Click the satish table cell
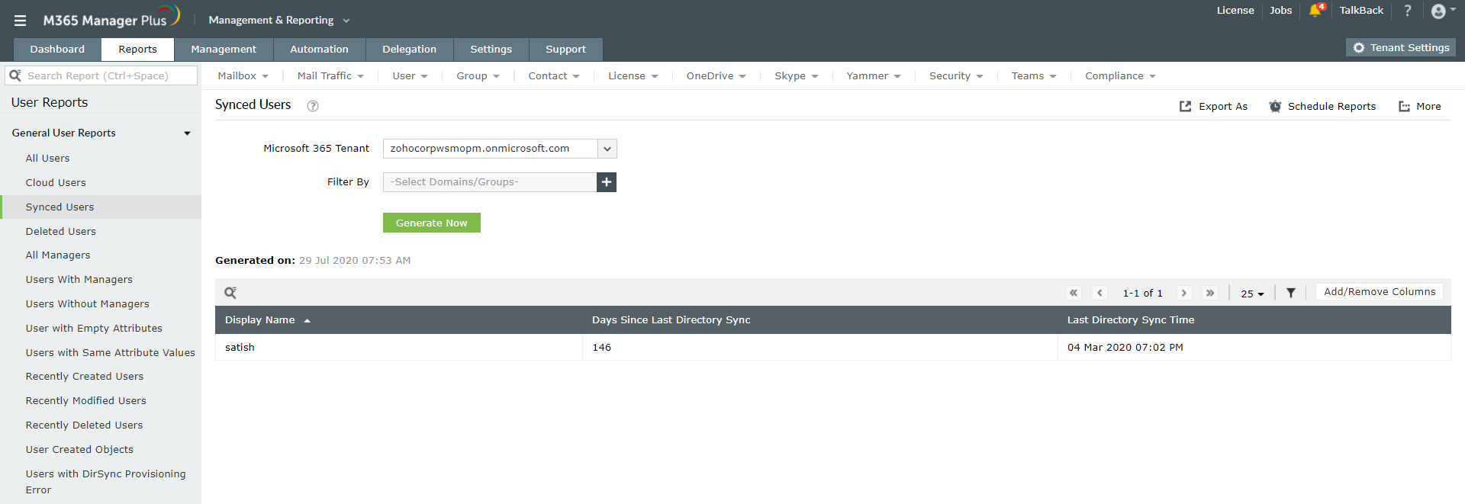1465x504 pixels. point(398,348)
